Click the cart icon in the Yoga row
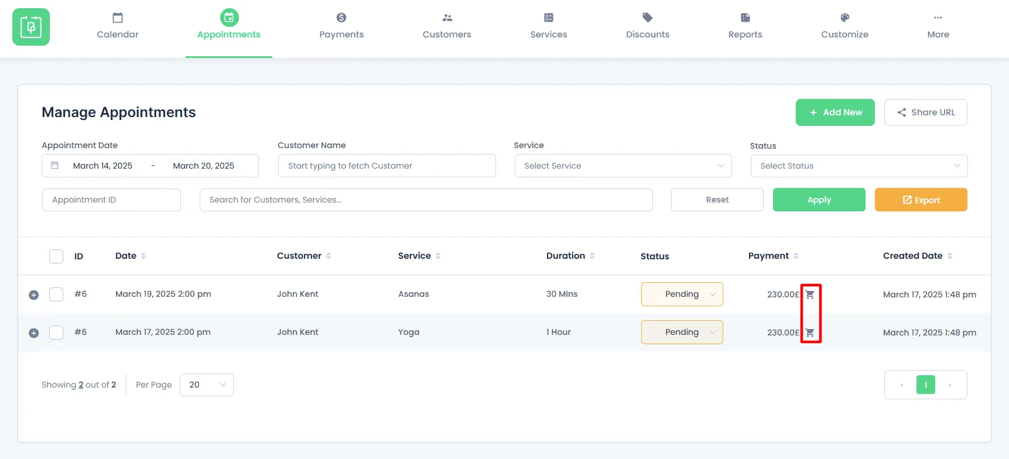This screenshot has width=1009, height=459. 810,333
